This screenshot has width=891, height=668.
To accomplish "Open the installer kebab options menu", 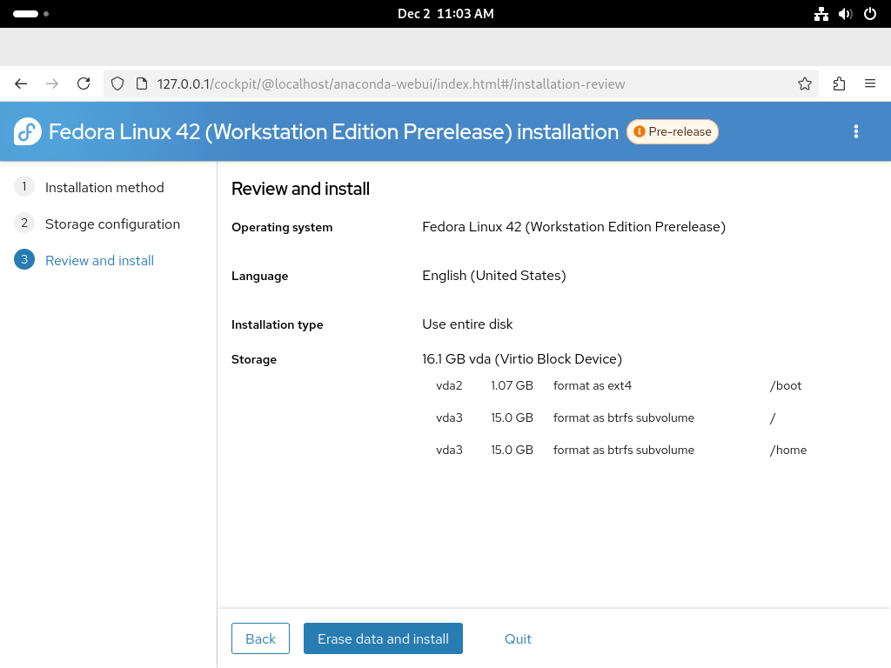I will pyautogui.click(x=856, y=132).
